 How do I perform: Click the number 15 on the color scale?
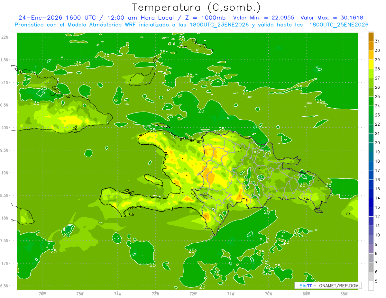pyautogui.click(x=378, y=189)
